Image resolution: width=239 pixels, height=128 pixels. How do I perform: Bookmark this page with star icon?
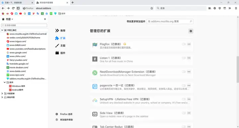coord(152,8)
